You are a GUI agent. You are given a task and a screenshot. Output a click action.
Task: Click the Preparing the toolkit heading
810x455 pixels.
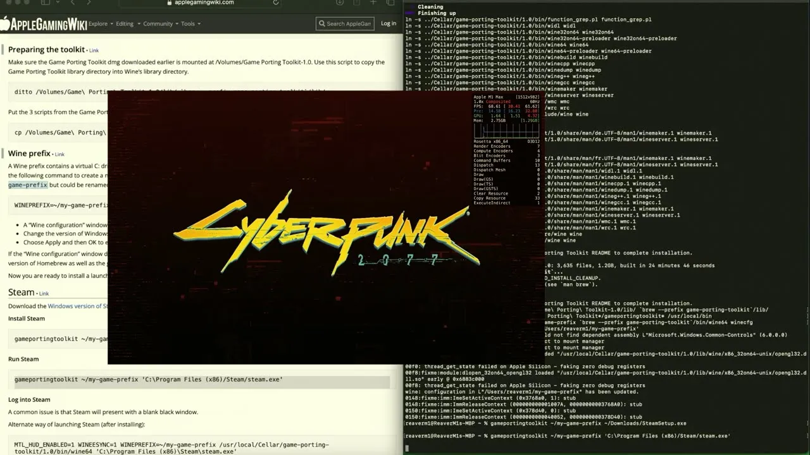[x=46, y=49]
